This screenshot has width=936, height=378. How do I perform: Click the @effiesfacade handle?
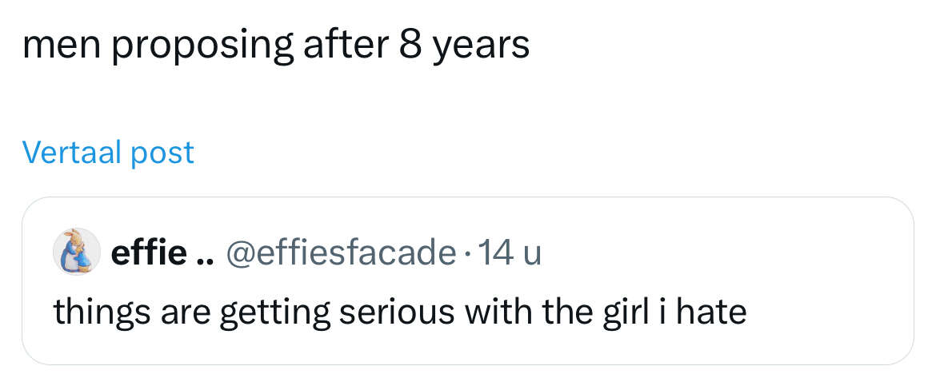pyautogui.click(x=341, y=253)
